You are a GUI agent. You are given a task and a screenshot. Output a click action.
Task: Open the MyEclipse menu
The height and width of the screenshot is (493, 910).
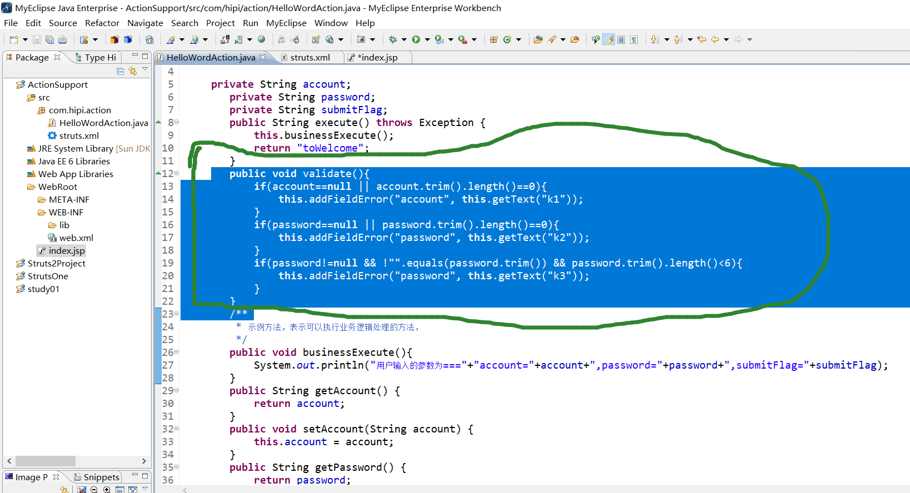pyautogui.click(x=286, y=23)
